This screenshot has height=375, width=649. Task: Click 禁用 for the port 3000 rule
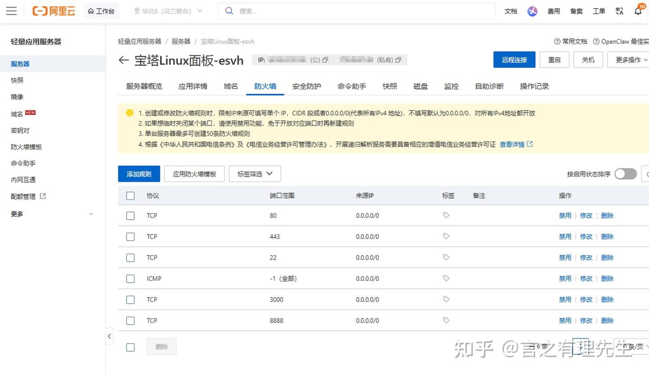[x=565, y=299]
